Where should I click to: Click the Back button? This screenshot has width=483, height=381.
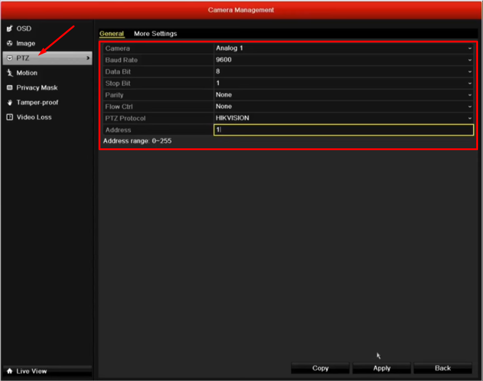442,368
